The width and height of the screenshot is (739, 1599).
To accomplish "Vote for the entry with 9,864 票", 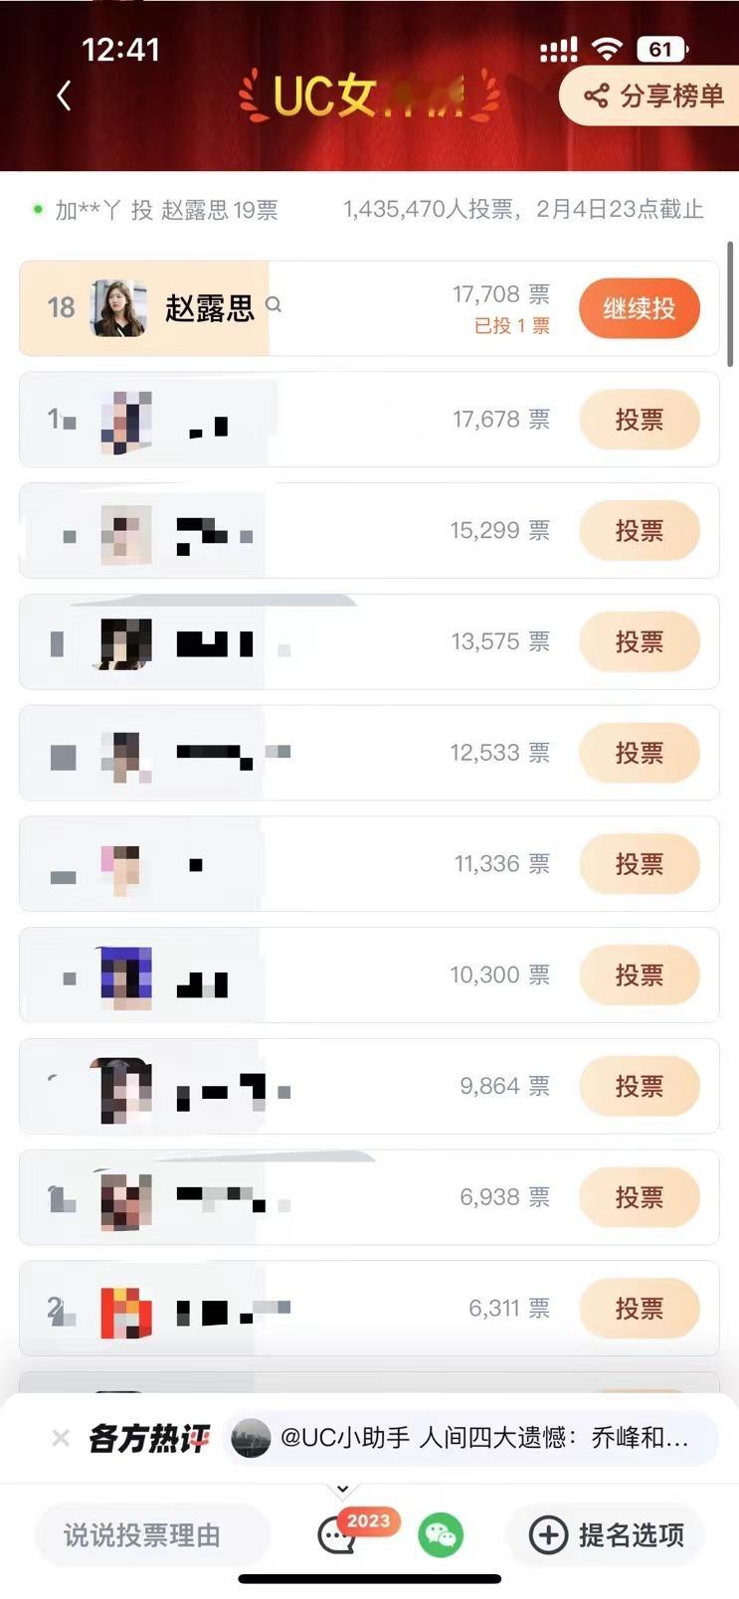I will pos(639,1086).
